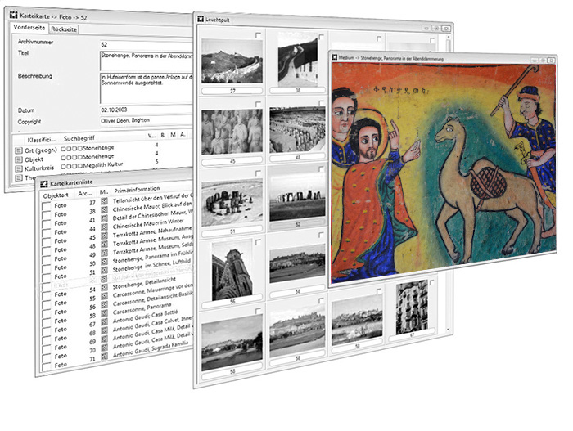Click the Klassifizi... column header
573x431 pixels.
(x=41, y=140)
